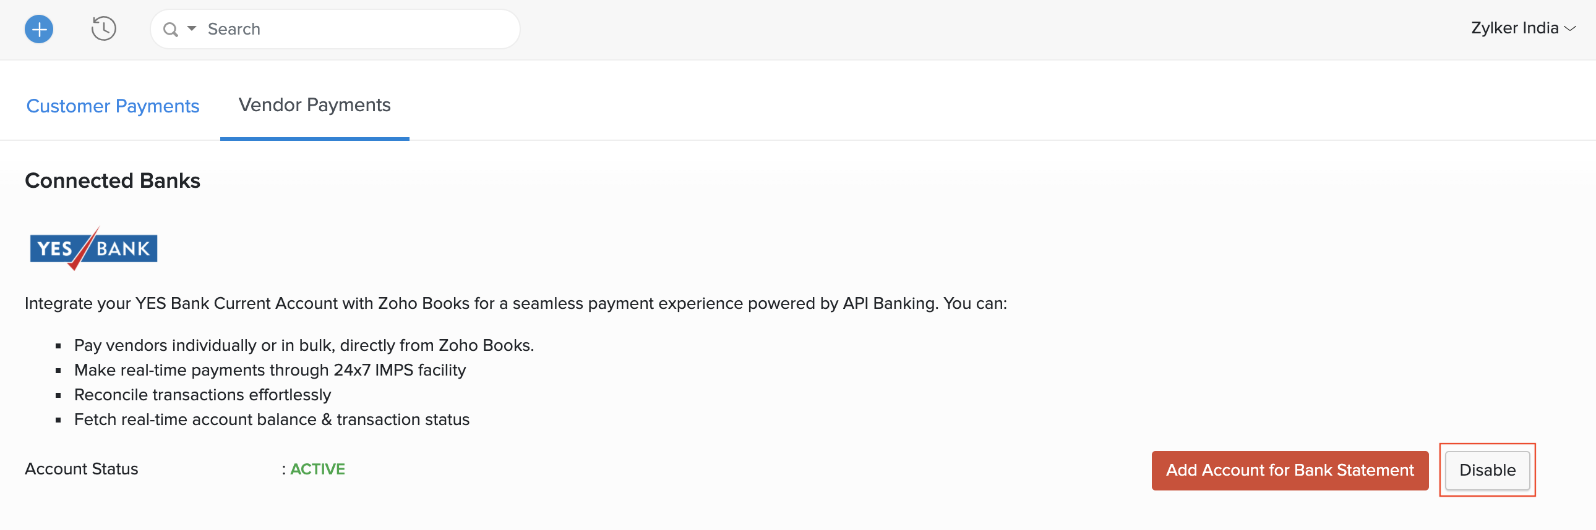Click the magnifying glass inside search bar

[x=171, y=28]
